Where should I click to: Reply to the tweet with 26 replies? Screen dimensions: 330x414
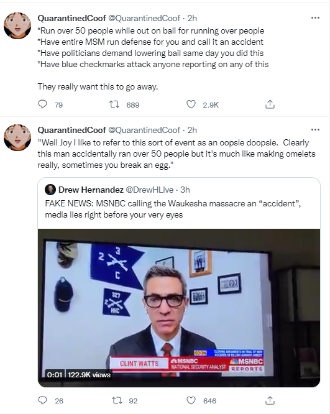coord(42,400)
